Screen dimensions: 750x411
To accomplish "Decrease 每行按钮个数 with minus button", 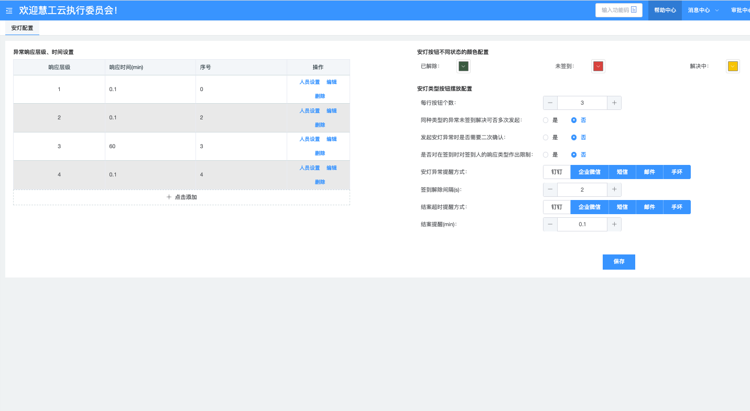I will (x=550, y=103).
